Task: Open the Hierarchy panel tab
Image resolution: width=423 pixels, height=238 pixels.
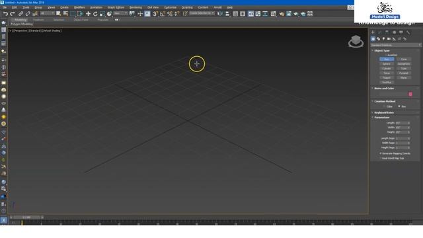Action: coord(387,32)
